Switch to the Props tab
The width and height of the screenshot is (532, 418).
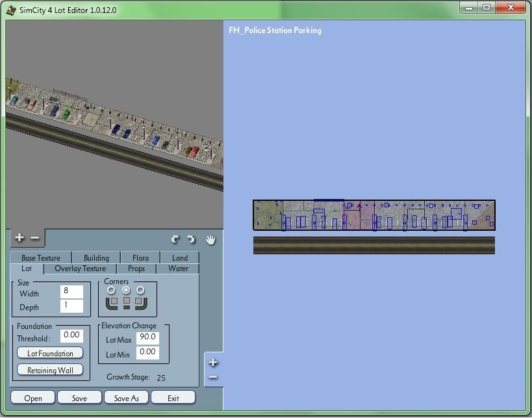coord(136,268)
